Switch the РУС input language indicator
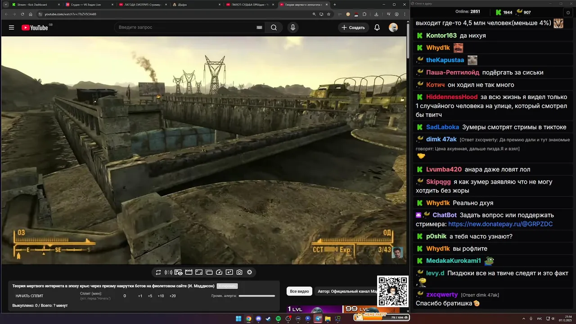576x324 pixels. tap(540, 319)
